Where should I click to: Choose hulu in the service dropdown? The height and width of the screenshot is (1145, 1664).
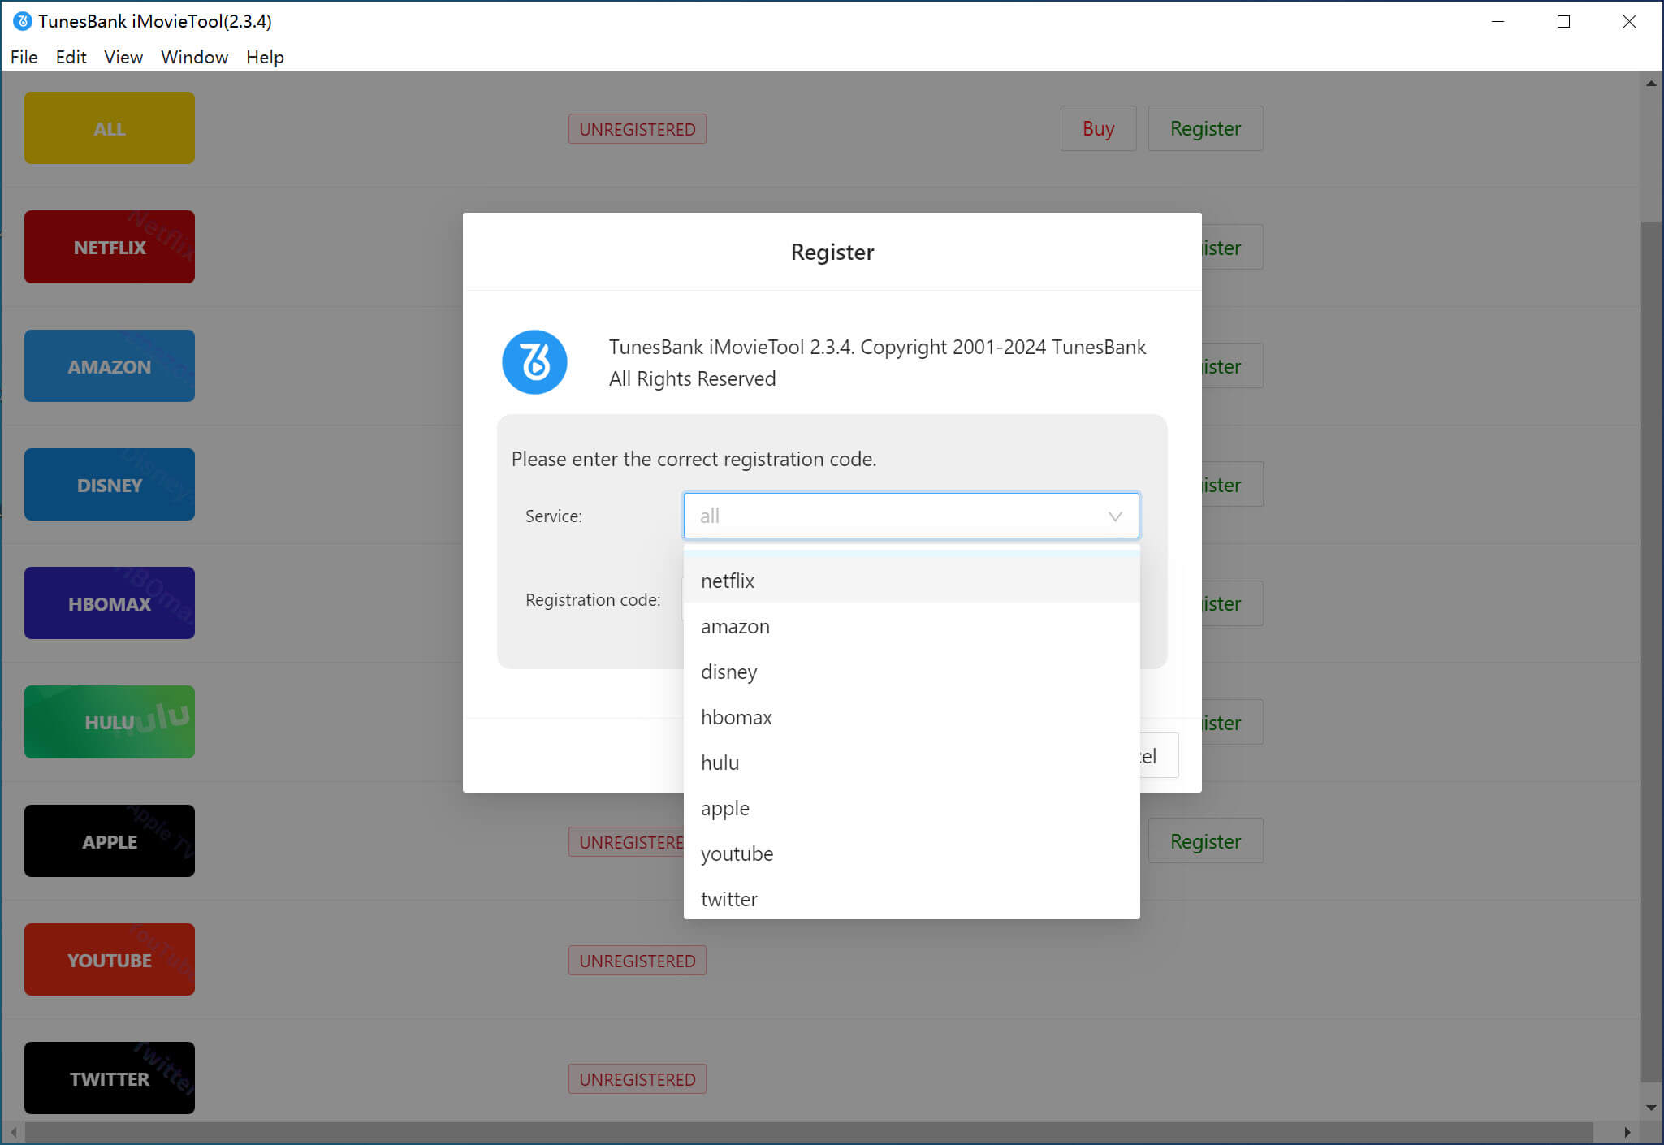[911, 763]
